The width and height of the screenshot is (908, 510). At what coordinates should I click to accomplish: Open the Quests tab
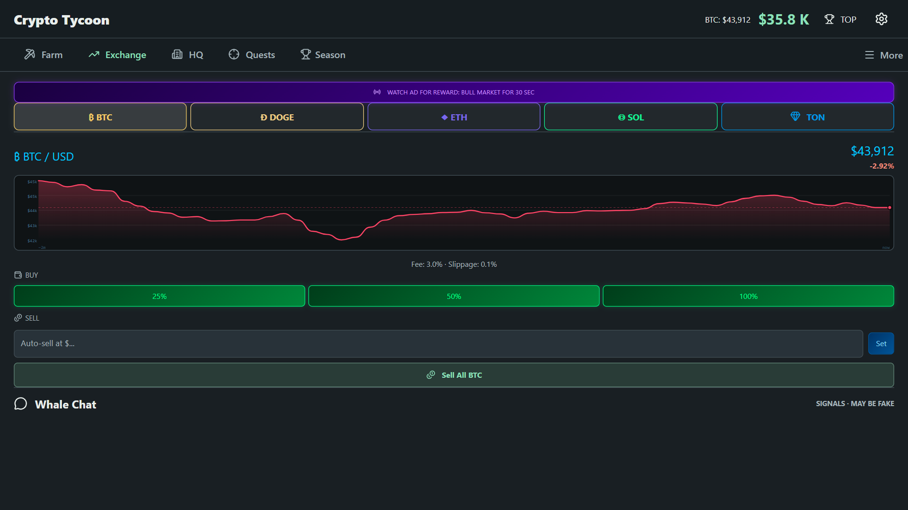[x=252, y=55]
